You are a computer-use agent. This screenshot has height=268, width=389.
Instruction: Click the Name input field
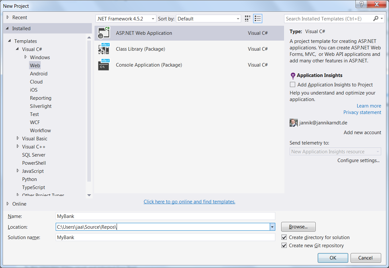[165, 216]
